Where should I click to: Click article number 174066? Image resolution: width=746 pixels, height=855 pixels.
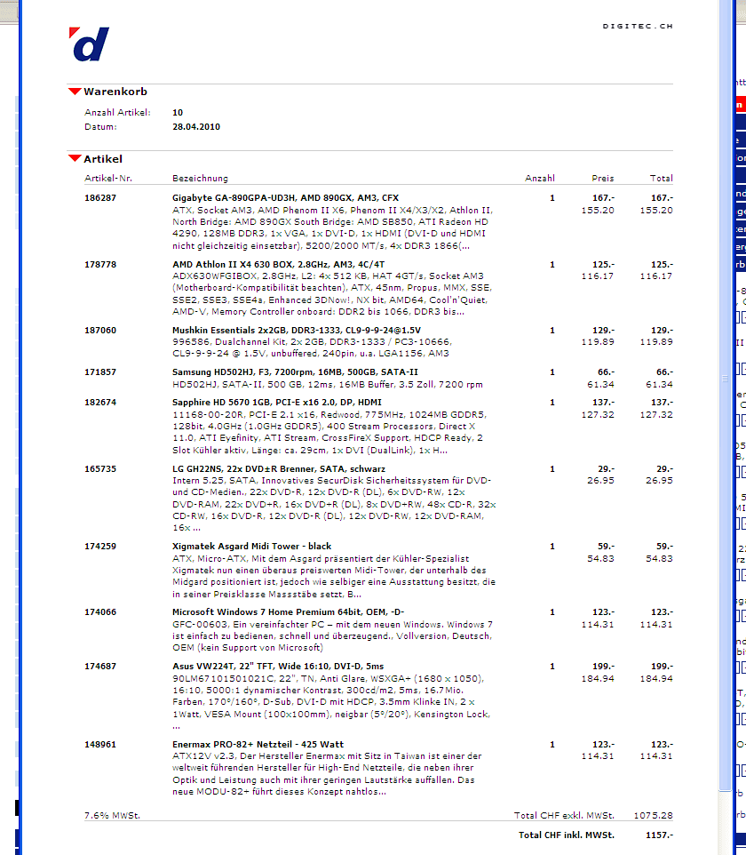pyautogui.click(x=100, y=612)
